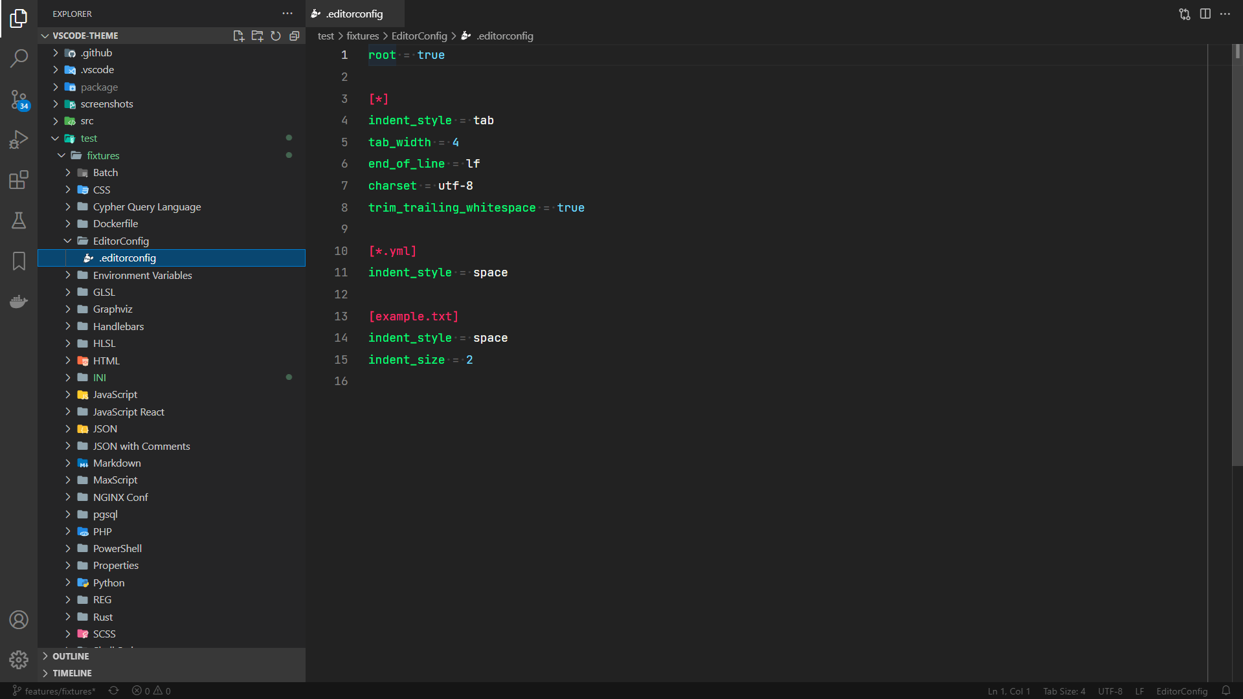
Task: Expand the OUTLINE section
Action: (71, 656)
